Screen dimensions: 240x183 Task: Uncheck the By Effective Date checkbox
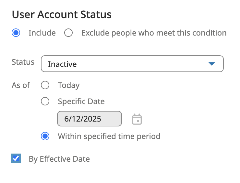pos(16,159)
